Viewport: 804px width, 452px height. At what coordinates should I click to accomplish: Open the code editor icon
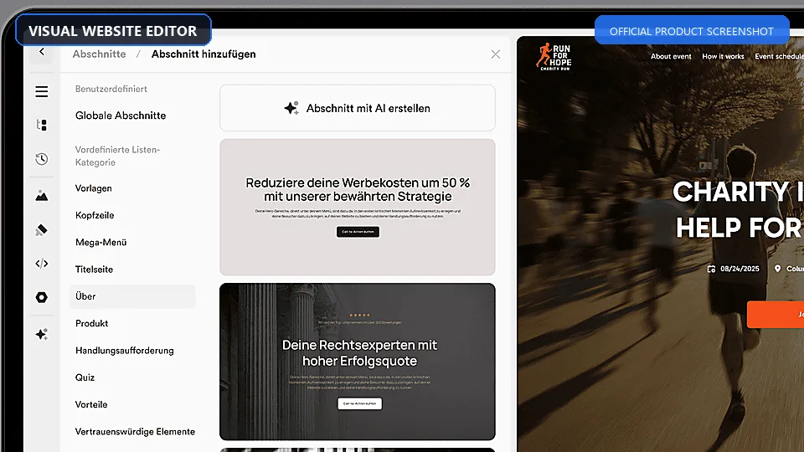coord(42,264)
